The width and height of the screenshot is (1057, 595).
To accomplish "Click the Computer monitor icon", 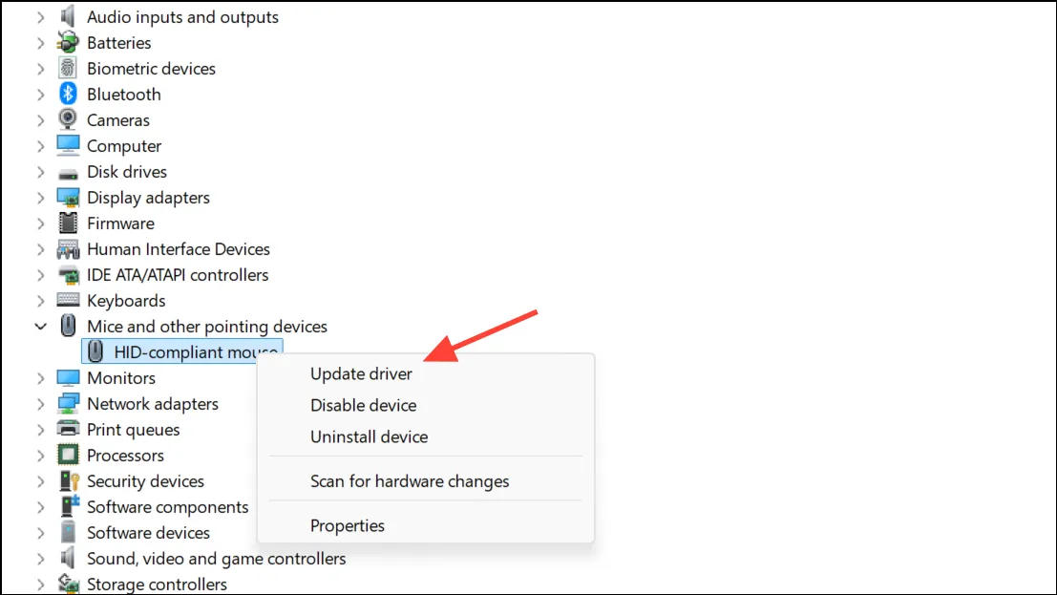I will point(68,145).
